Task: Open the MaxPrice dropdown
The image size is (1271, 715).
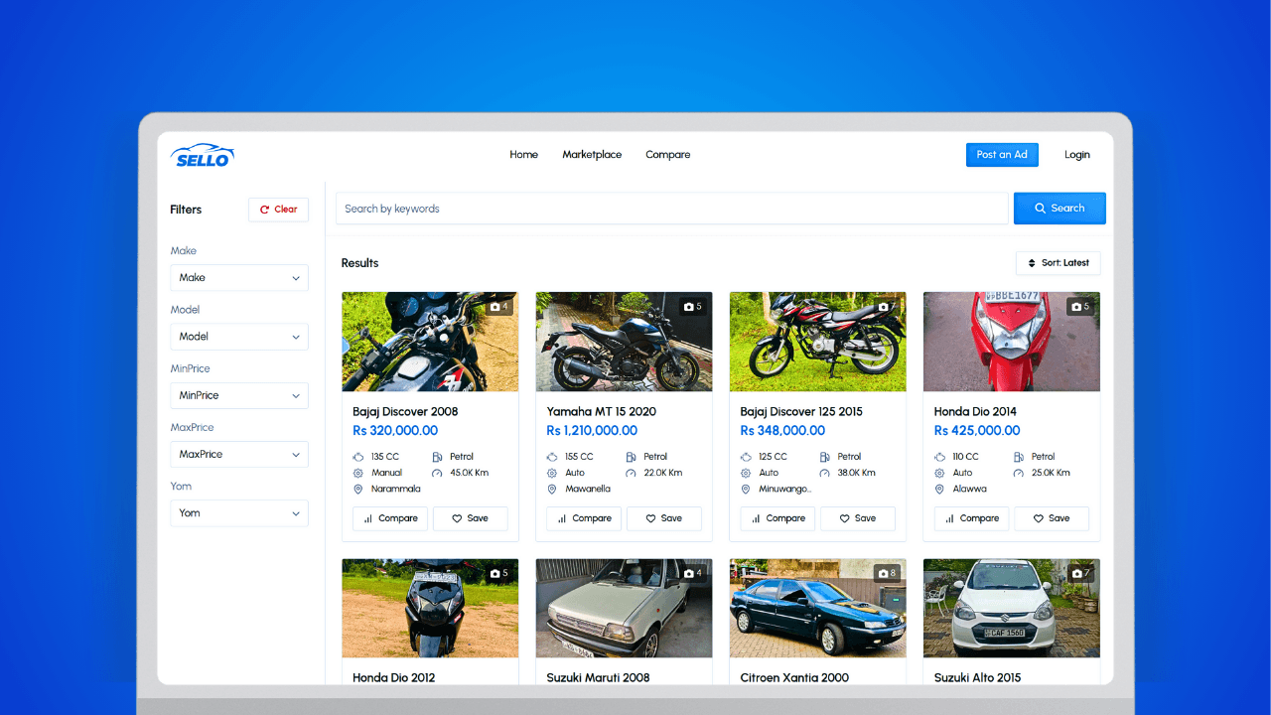Action: [239, 454]
